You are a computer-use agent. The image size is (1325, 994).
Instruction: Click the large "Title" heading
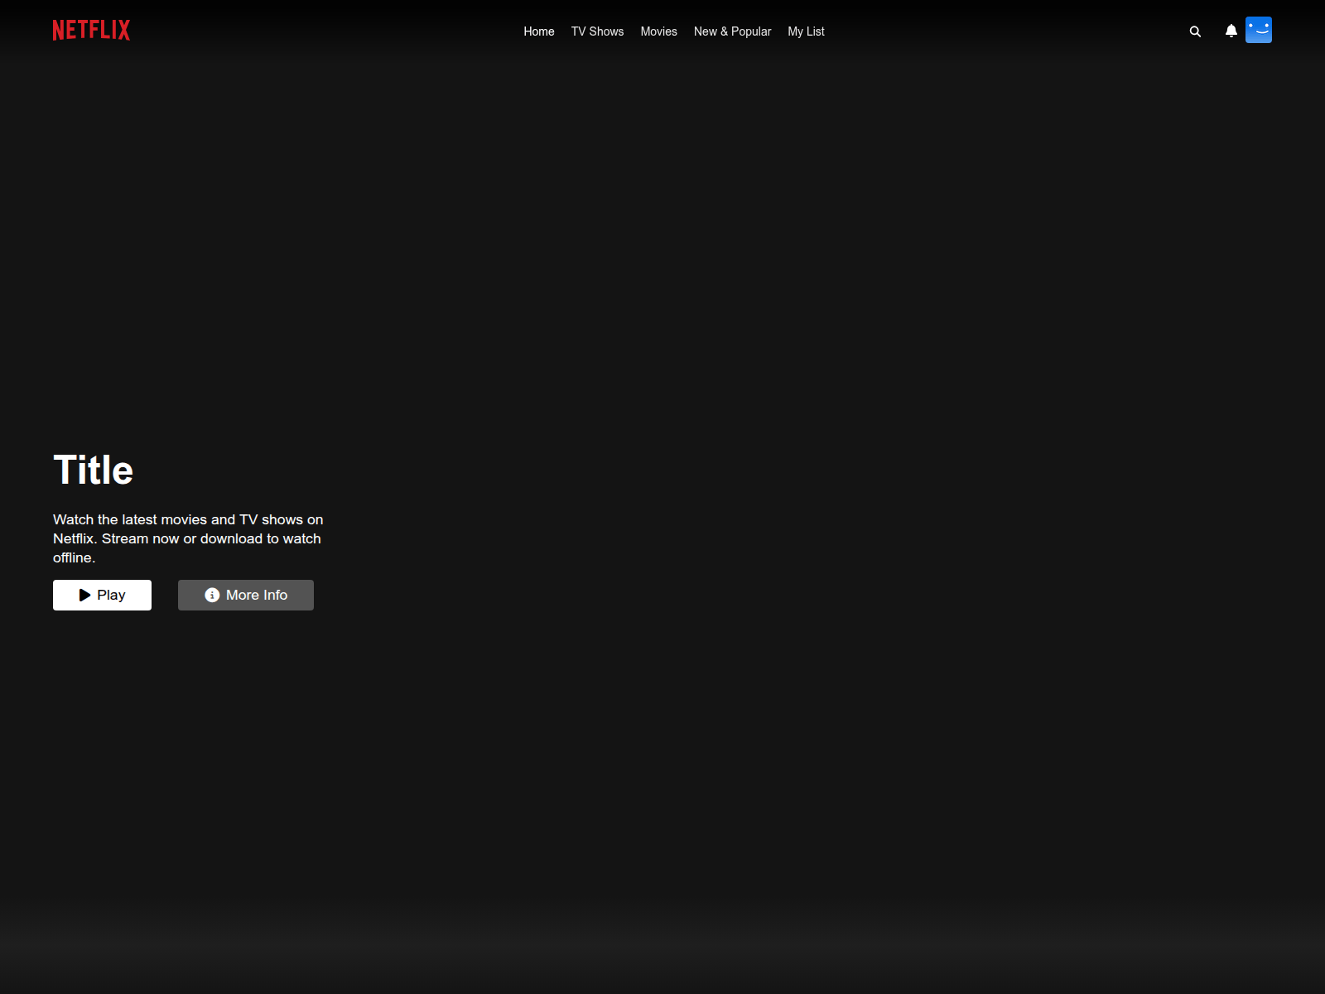(x=93, y=470)
